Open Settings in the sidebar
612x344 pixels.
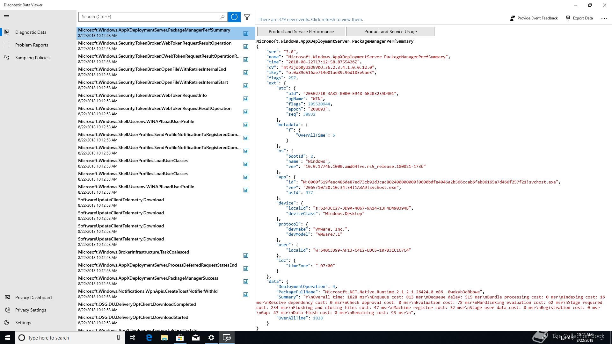(38, 323)
